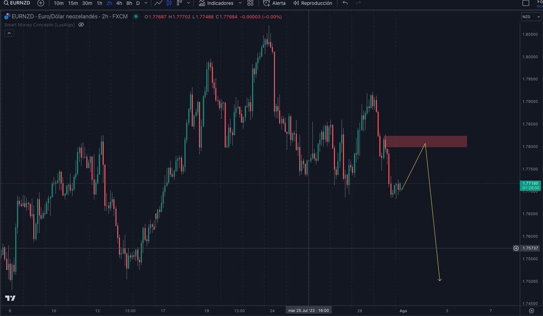Choose the hollow bars chart type icon

[x=180, y=3]
